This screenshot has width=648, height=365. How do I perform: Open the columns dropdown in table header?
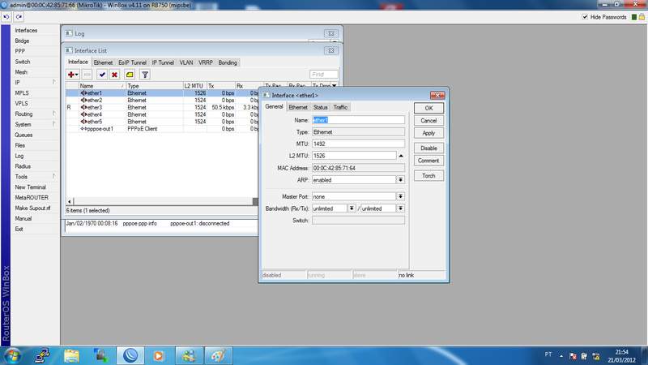[335, 86]
